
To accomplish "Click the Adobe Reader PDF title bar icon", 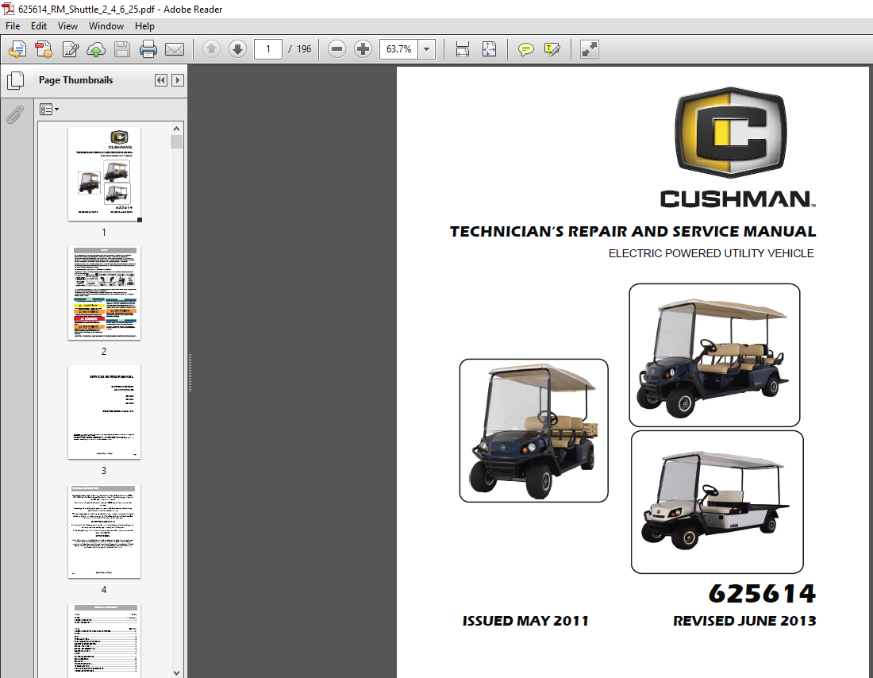I will [9, 9].
